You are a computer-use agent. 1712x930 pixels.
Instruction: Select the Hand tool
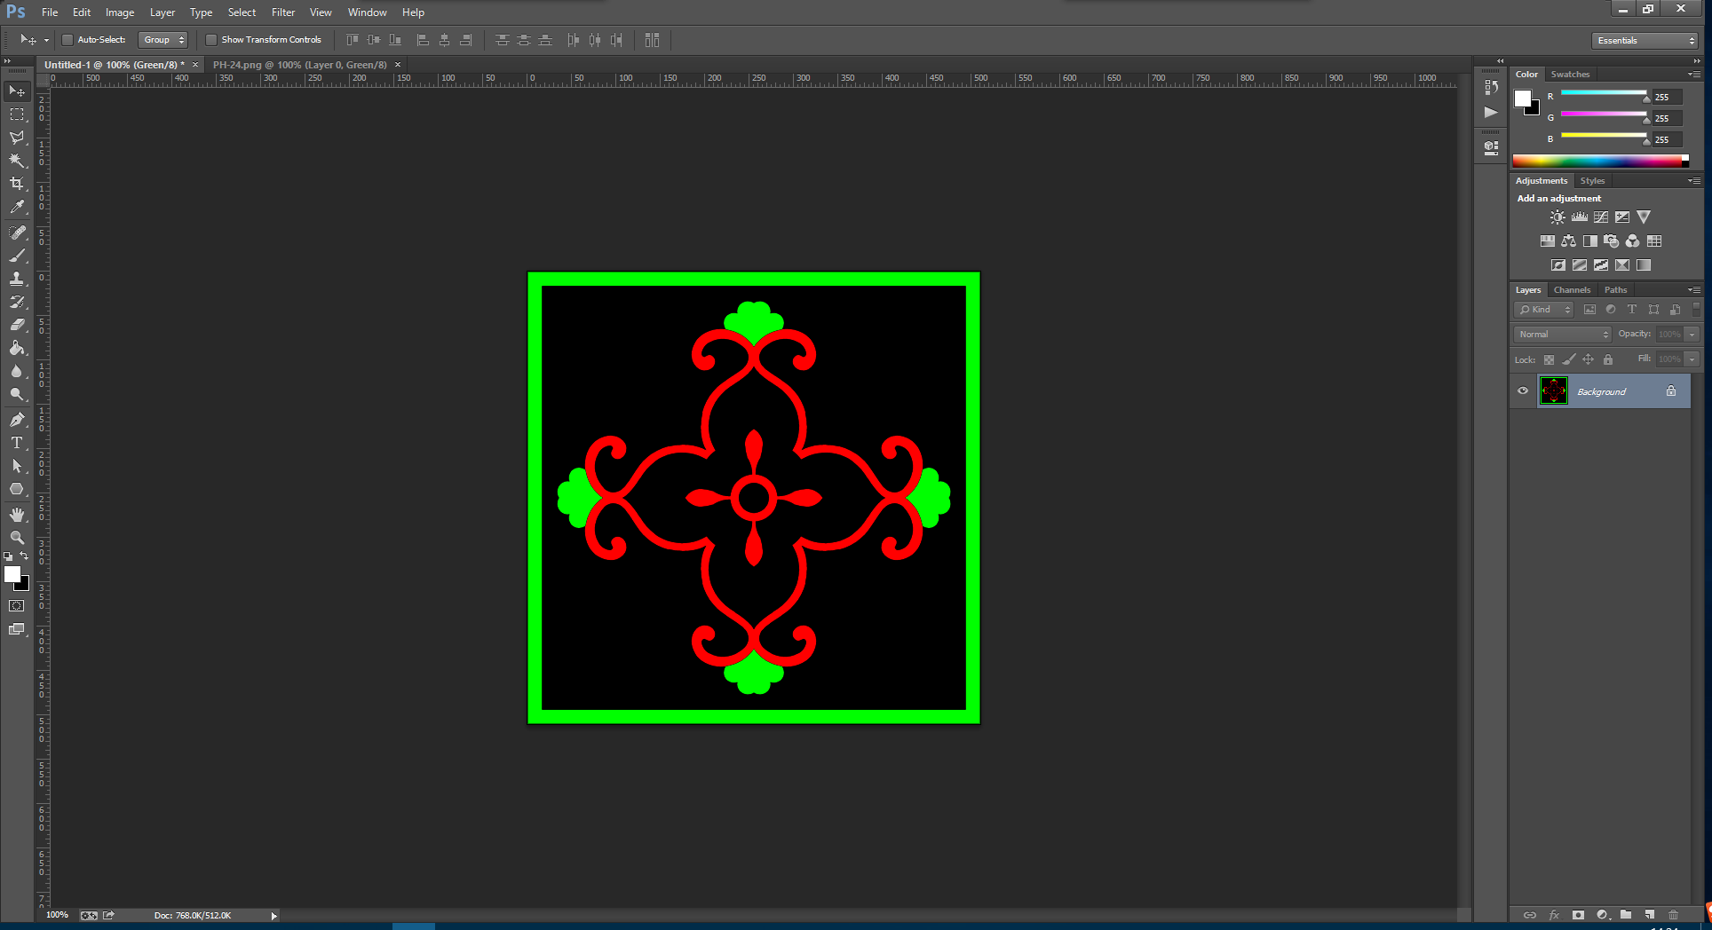[x=17, y=515]
